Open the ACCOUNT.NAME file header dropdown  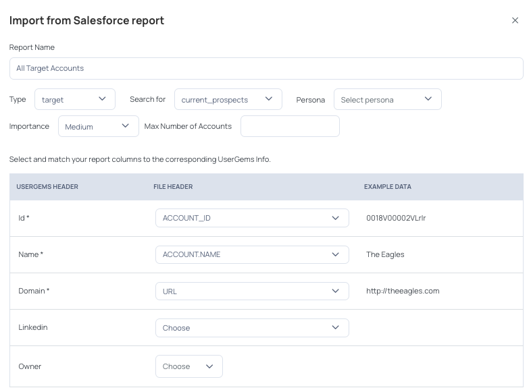[x=252, y=254]
